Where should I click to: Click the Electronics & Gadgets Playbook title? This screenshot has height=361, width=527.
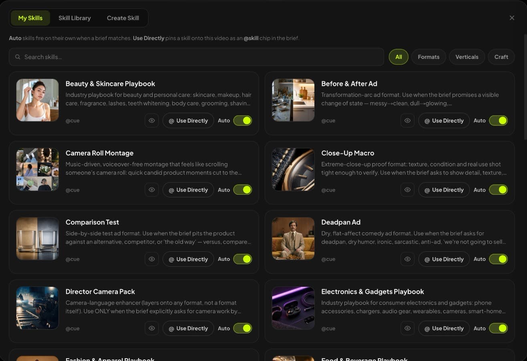[372, 291]
